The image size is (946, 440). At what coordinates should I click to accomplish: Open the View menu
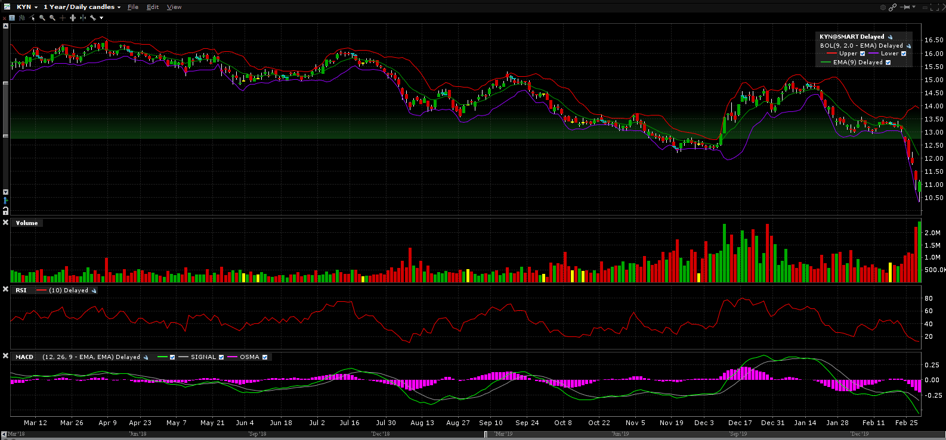click(x=174, y=7)
